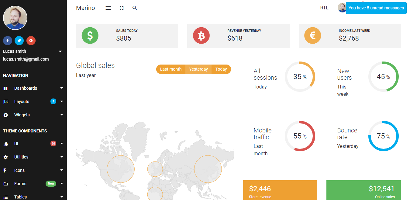The image size is (410, 200).
Task: Expand the Lucas smith profile dropdown
Action: (60, 52)
